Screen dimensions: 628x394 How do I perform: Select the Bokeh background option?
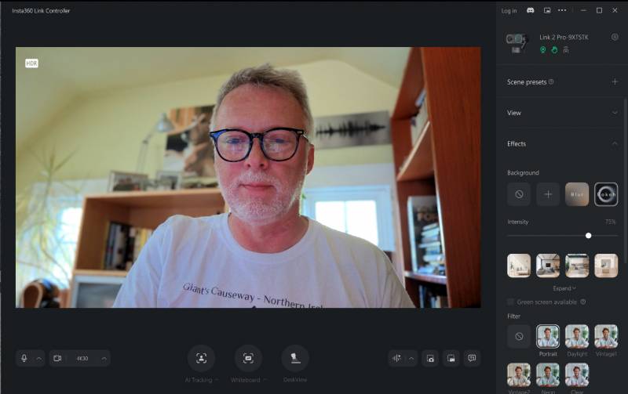[606, 194]
